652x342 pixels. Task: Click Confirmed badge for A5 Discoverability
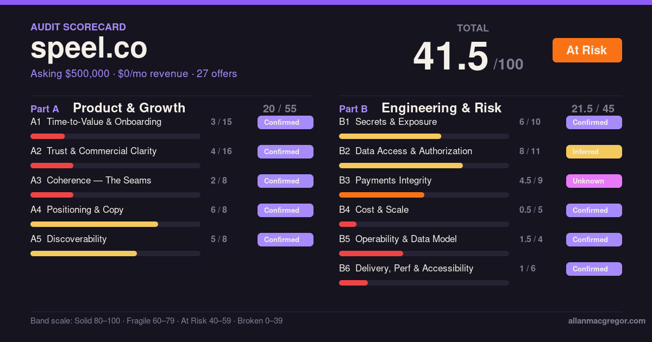[x=285, y=239]
